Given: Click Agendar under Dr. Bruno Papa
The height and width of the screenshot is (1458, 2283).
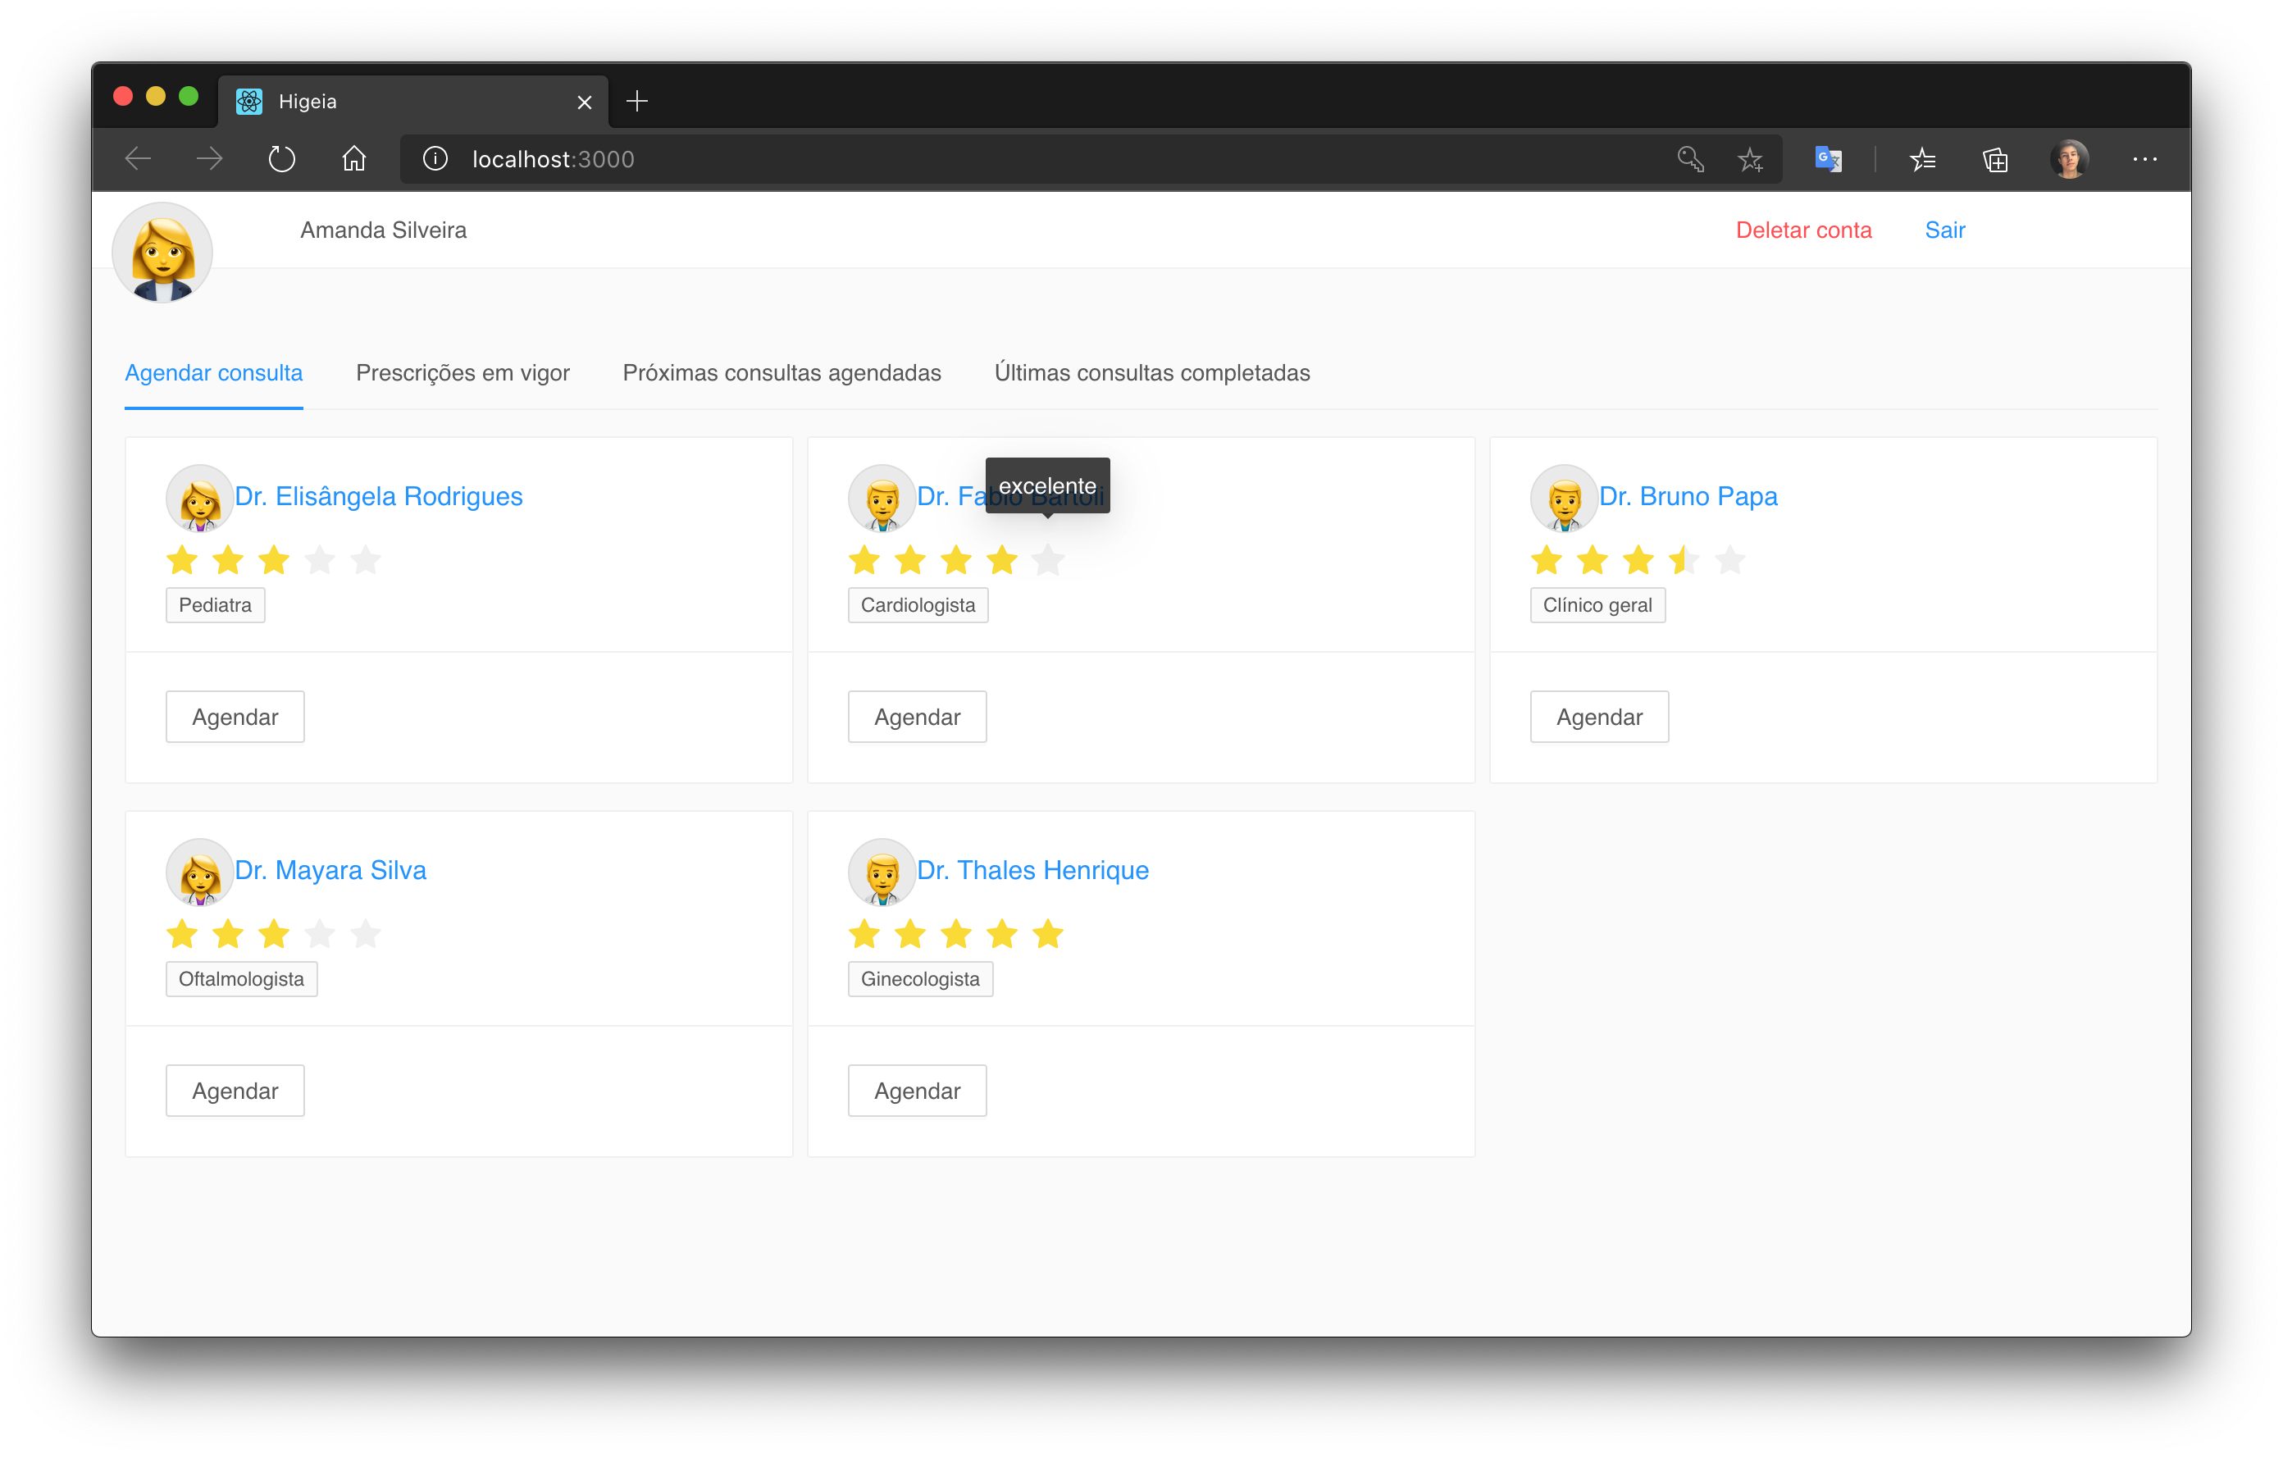Looking at the screenshot, I should [1598, 717].
